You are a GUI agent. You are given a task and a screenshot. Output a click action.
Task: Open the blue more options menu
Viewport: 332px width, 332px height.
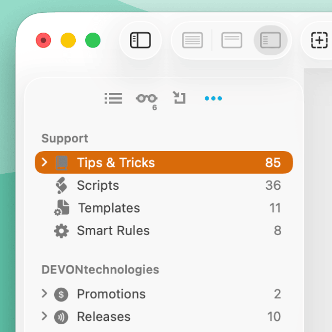click(213, 98)
